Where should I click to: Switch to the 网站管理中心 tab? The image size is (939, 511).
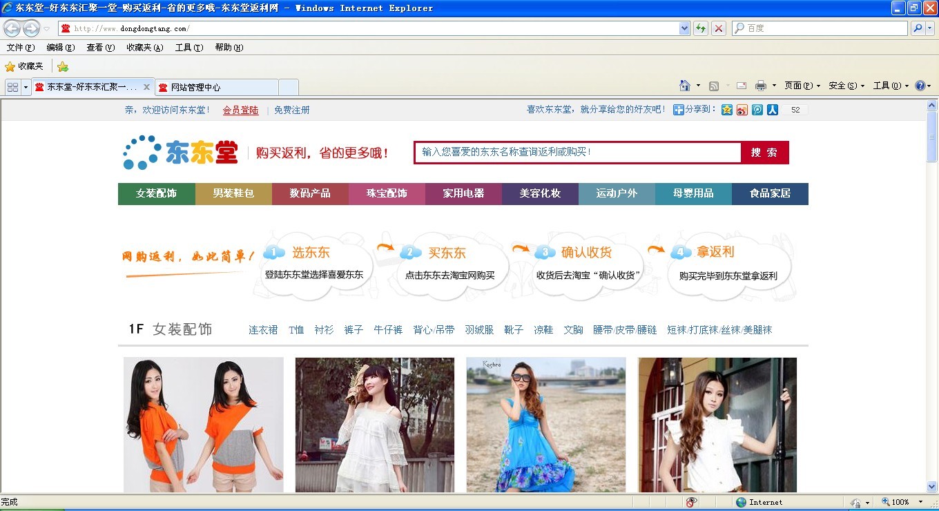(x=216, y=87)
